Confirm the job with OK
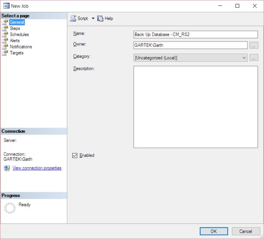 (x=214, y=231)
